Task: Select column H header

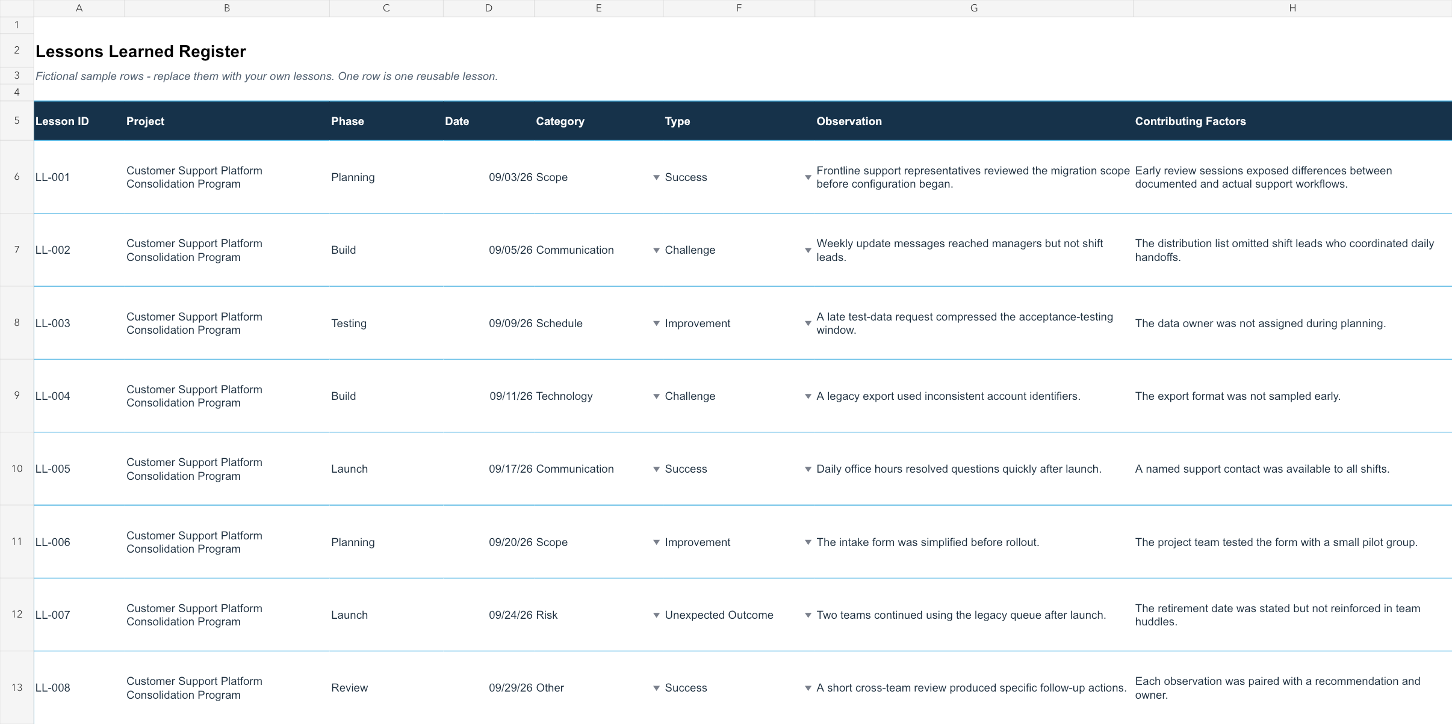Action: click(1292, 8)
